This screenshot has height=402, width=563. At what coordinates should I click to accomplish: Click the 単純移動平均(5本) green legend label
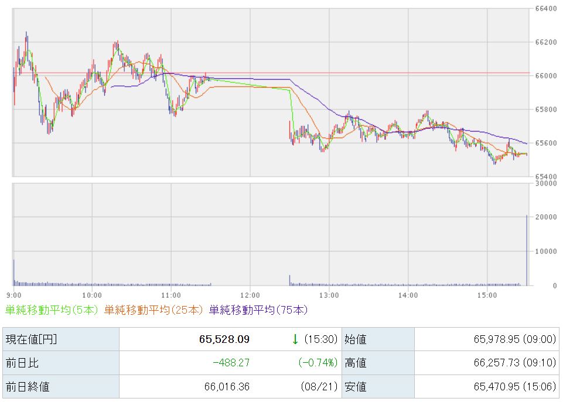click(x=52, y=310)
